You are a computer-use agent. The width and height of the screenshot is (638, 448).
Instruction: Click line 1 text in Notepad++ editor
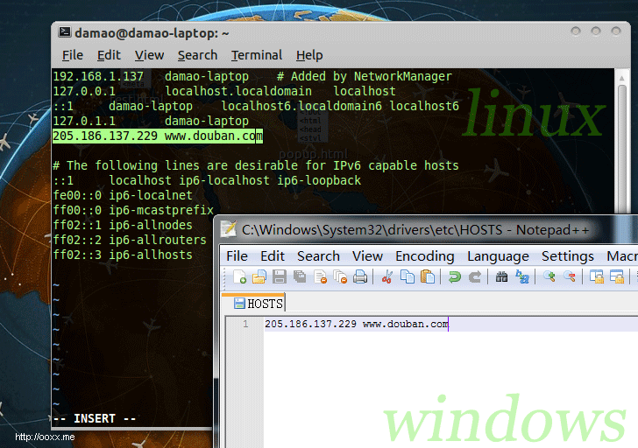pyautogui.click(x=357, y=324)
